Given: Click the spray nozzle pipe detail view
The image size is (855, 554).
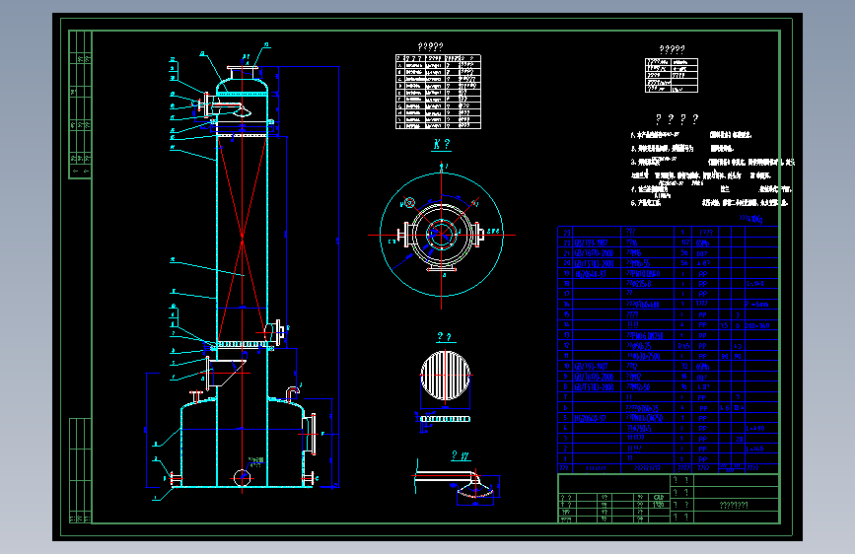Looking at the screenshot, I should pyautogui.click(x=457, y=481).
